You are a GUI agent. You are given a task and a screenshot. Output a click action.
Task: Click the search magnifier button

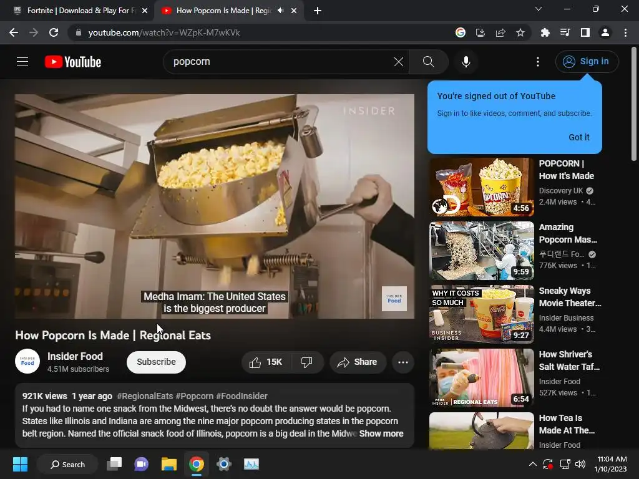[428, 62]
